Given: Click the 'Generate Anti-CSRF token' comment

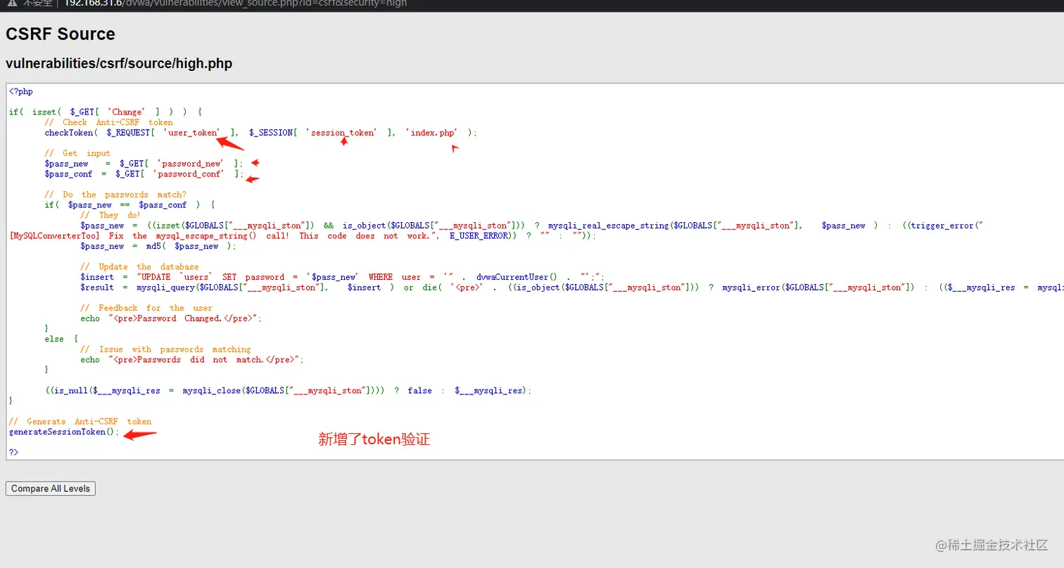Looking at the screenshot, I should coord(80,422).
